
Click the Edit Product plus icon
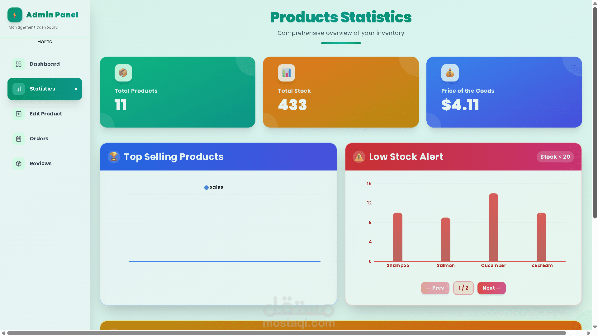tap(19, 114)
